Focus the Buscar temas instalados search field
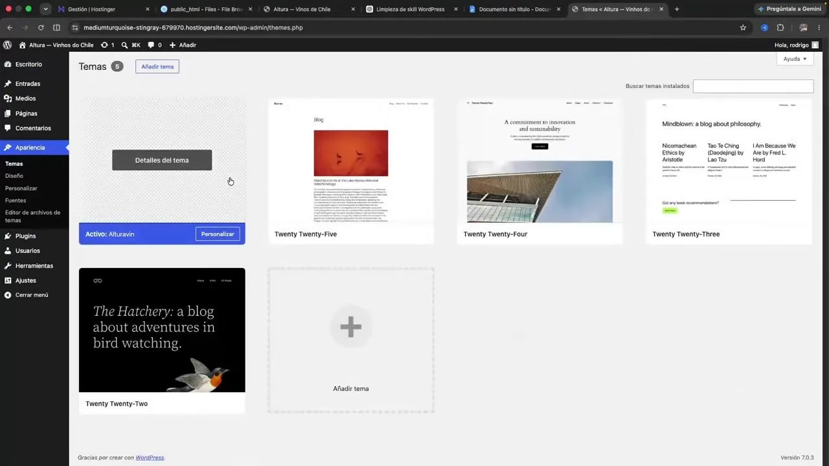The width and height of the screenshot is (829, 466). click(753, 86)
